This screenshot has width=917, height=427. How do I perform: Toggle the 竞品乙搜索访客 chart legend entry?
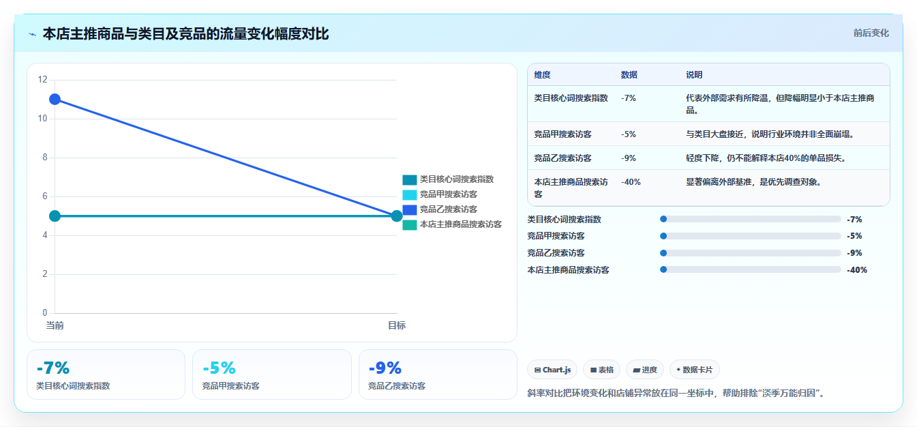coord(440,209)
